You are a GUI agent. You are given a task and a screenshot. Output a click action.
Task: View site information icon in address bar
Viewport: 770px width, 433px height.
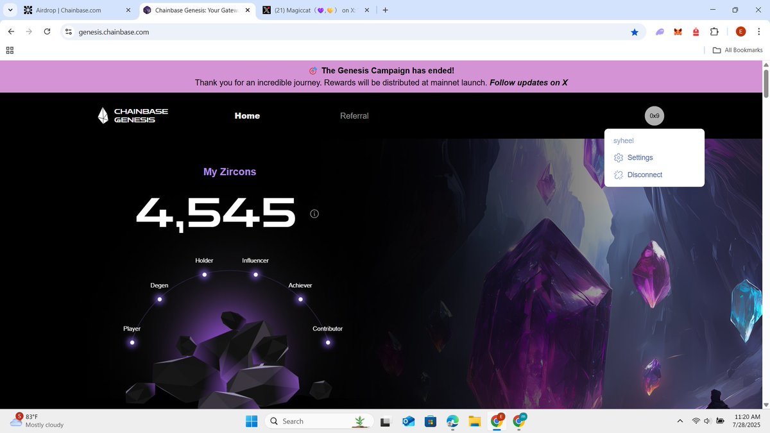69,31
